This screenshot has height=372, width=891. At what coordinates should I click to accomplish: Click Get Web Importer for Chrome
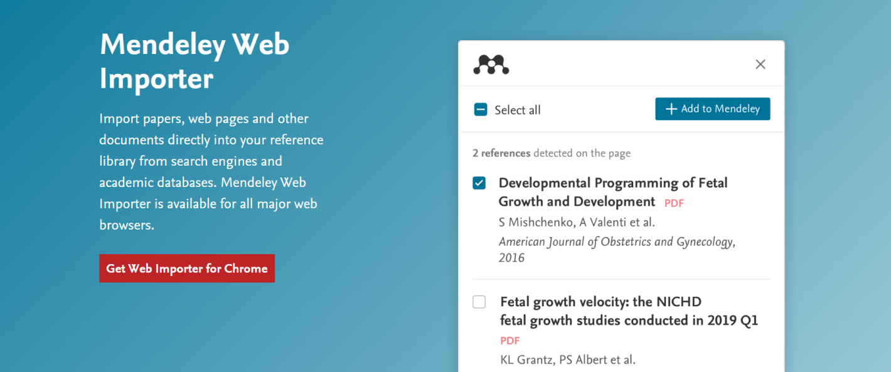click(x=186, y=268)
